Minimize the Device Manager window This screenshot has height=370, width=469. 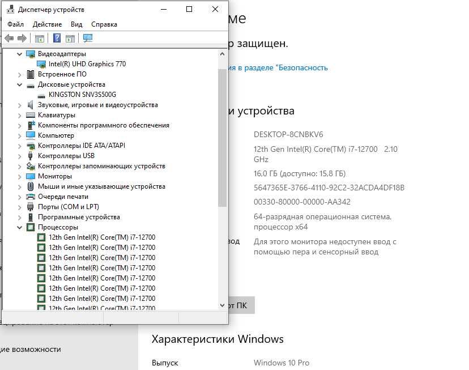coord(164,9)
